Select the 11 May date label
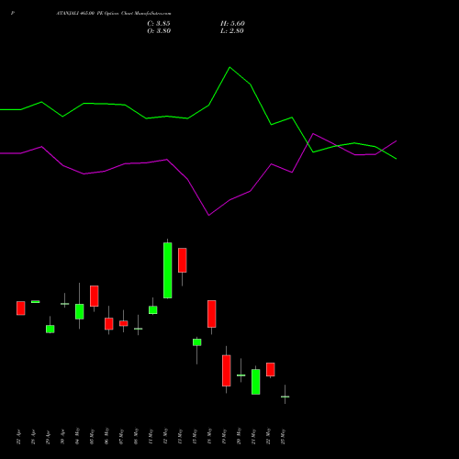Screen dimensions: 459x459 (151, 436)
